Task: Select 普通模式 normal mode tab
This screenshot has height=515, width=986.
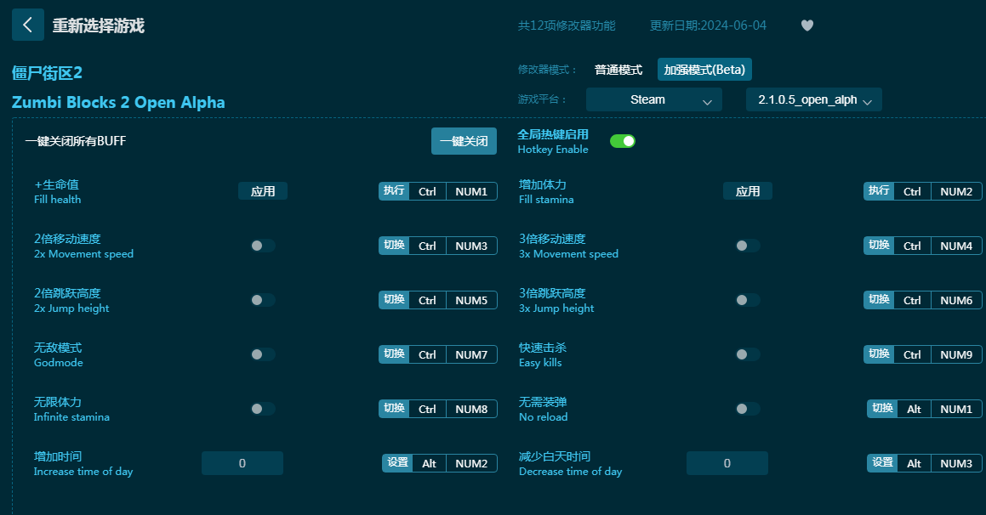Action: (x=618, y=70)
